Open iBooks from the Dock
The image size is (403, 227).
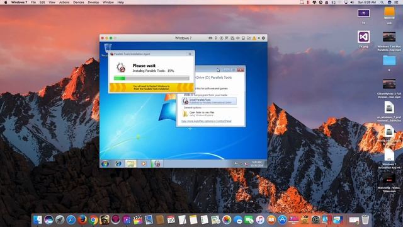271,220
